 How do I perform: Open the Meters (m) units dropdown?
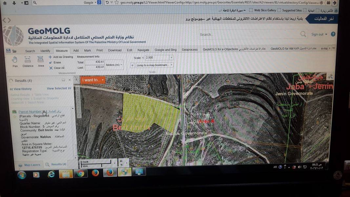pos(114,65)
